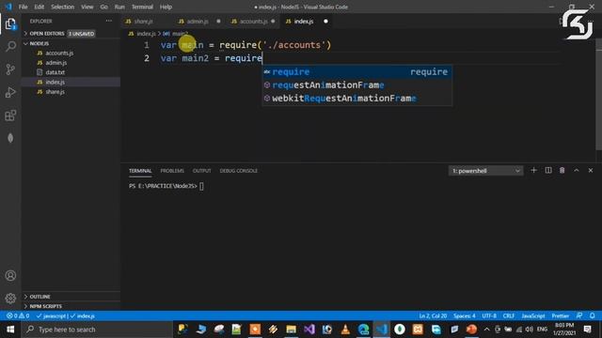
Task: Open the Explorer view in activity bar
Action: [10, 24]
